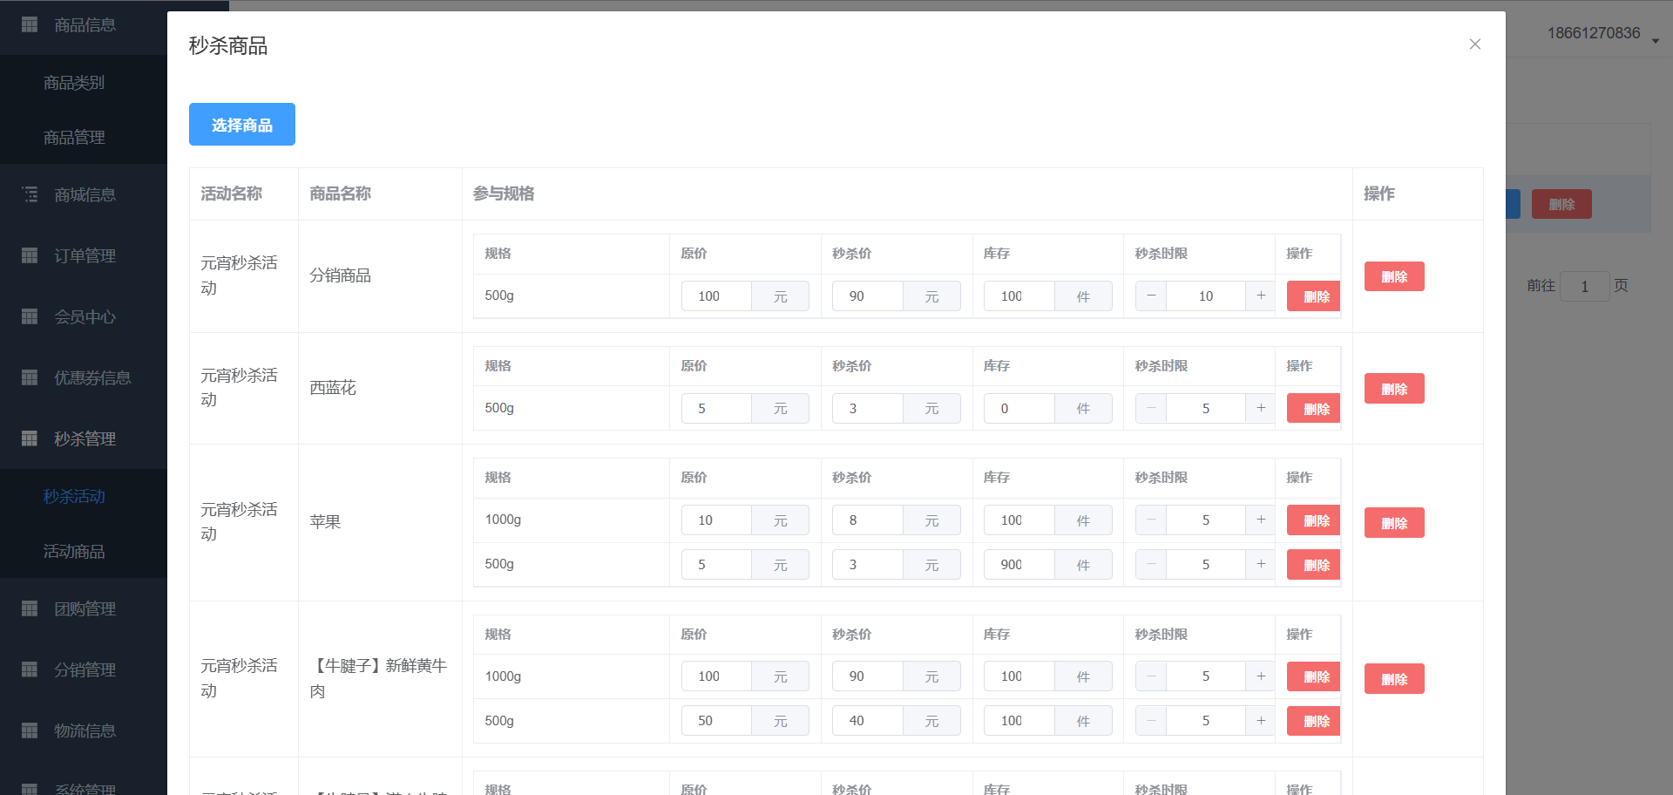
Task: Delete the 500g spec of 西蓝花
Action: [x=1315, y=409]
